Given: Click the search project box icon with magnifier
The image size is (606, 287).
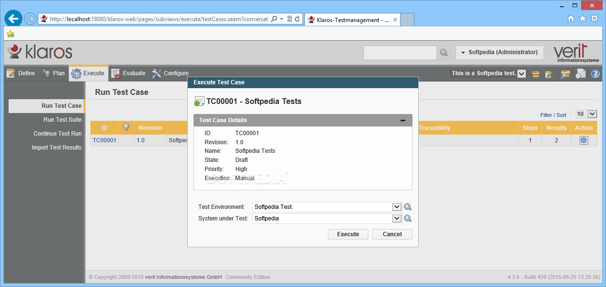Looking at the screenshot, I should coord(565,74).
